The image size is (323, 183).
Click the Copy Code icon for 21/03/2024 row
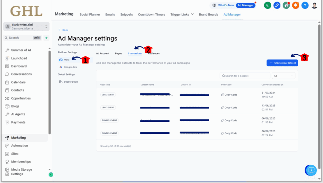pos(222,95)
